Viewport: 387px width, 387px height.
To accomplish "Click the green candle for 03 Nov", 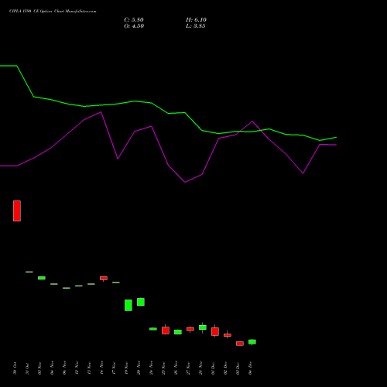I will (42, 278).
